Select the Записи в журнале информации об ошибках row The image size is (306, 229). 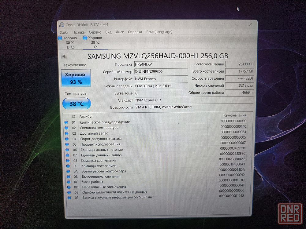point(156,197)
